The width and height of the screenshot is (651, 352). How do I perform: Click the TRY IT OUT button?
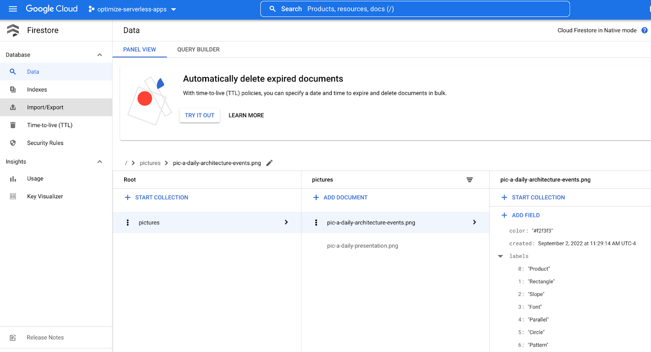[199, 116]
